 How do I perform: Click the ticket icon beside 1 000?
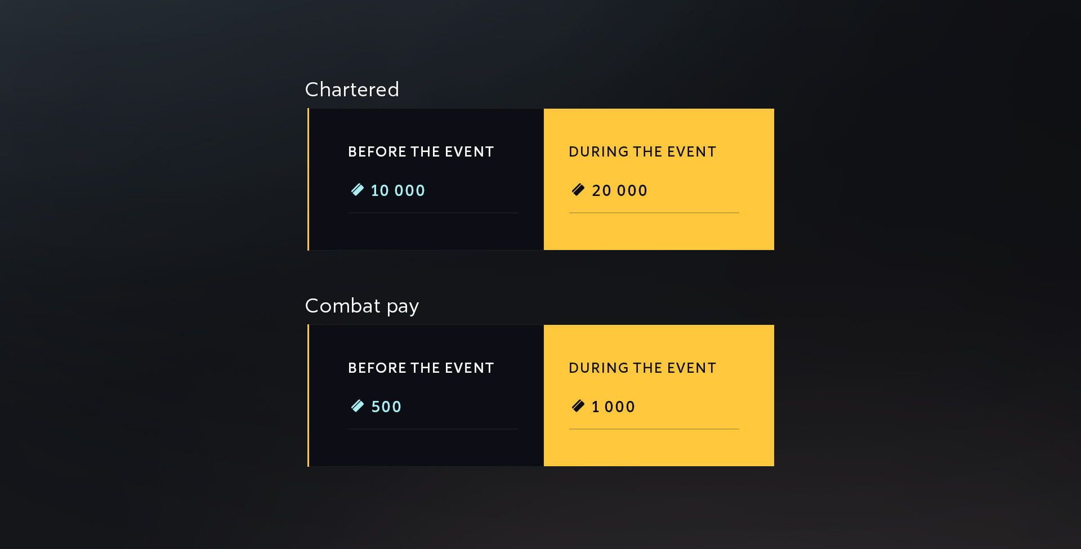click(578, 406)
